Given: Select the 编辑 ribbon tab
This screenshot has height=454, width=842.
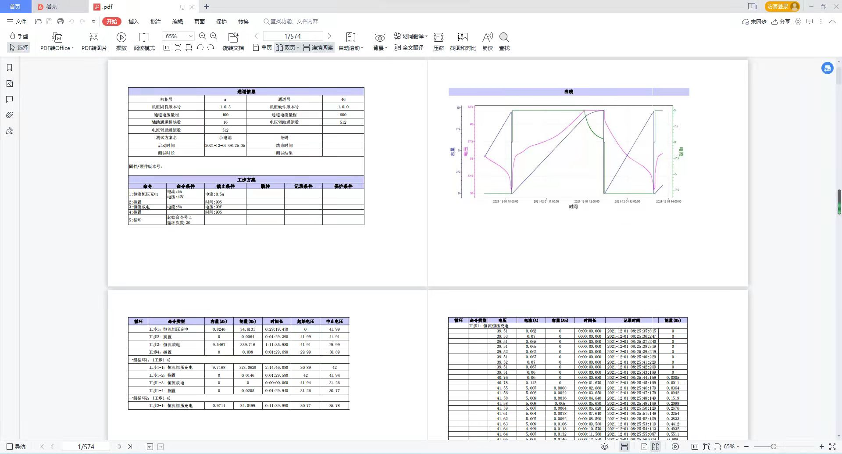Looking at the screenshot, I should pos(177,21).
